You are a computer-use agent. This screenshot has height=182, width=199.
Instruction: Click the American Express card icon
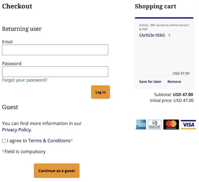(141, 125)
